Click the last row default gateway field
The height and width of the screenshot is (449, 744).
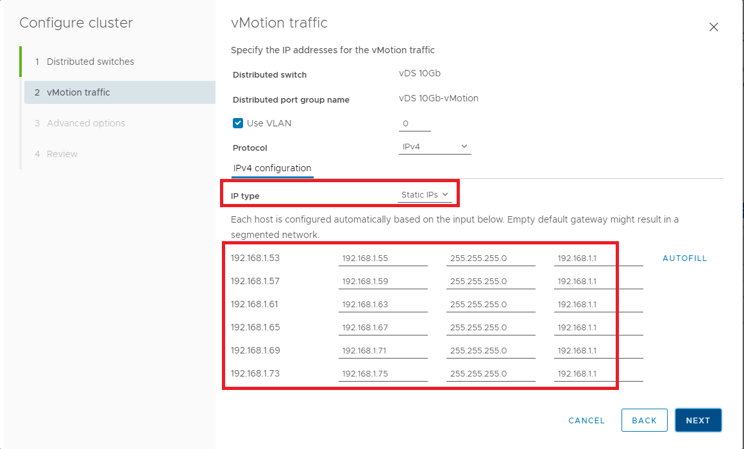(x=598, y=374)
